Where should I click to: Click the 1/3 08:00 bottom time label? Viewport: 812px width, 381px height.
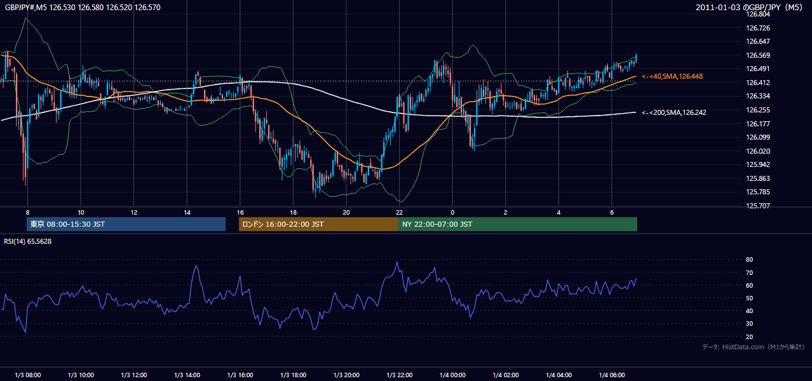click(27, 375)
